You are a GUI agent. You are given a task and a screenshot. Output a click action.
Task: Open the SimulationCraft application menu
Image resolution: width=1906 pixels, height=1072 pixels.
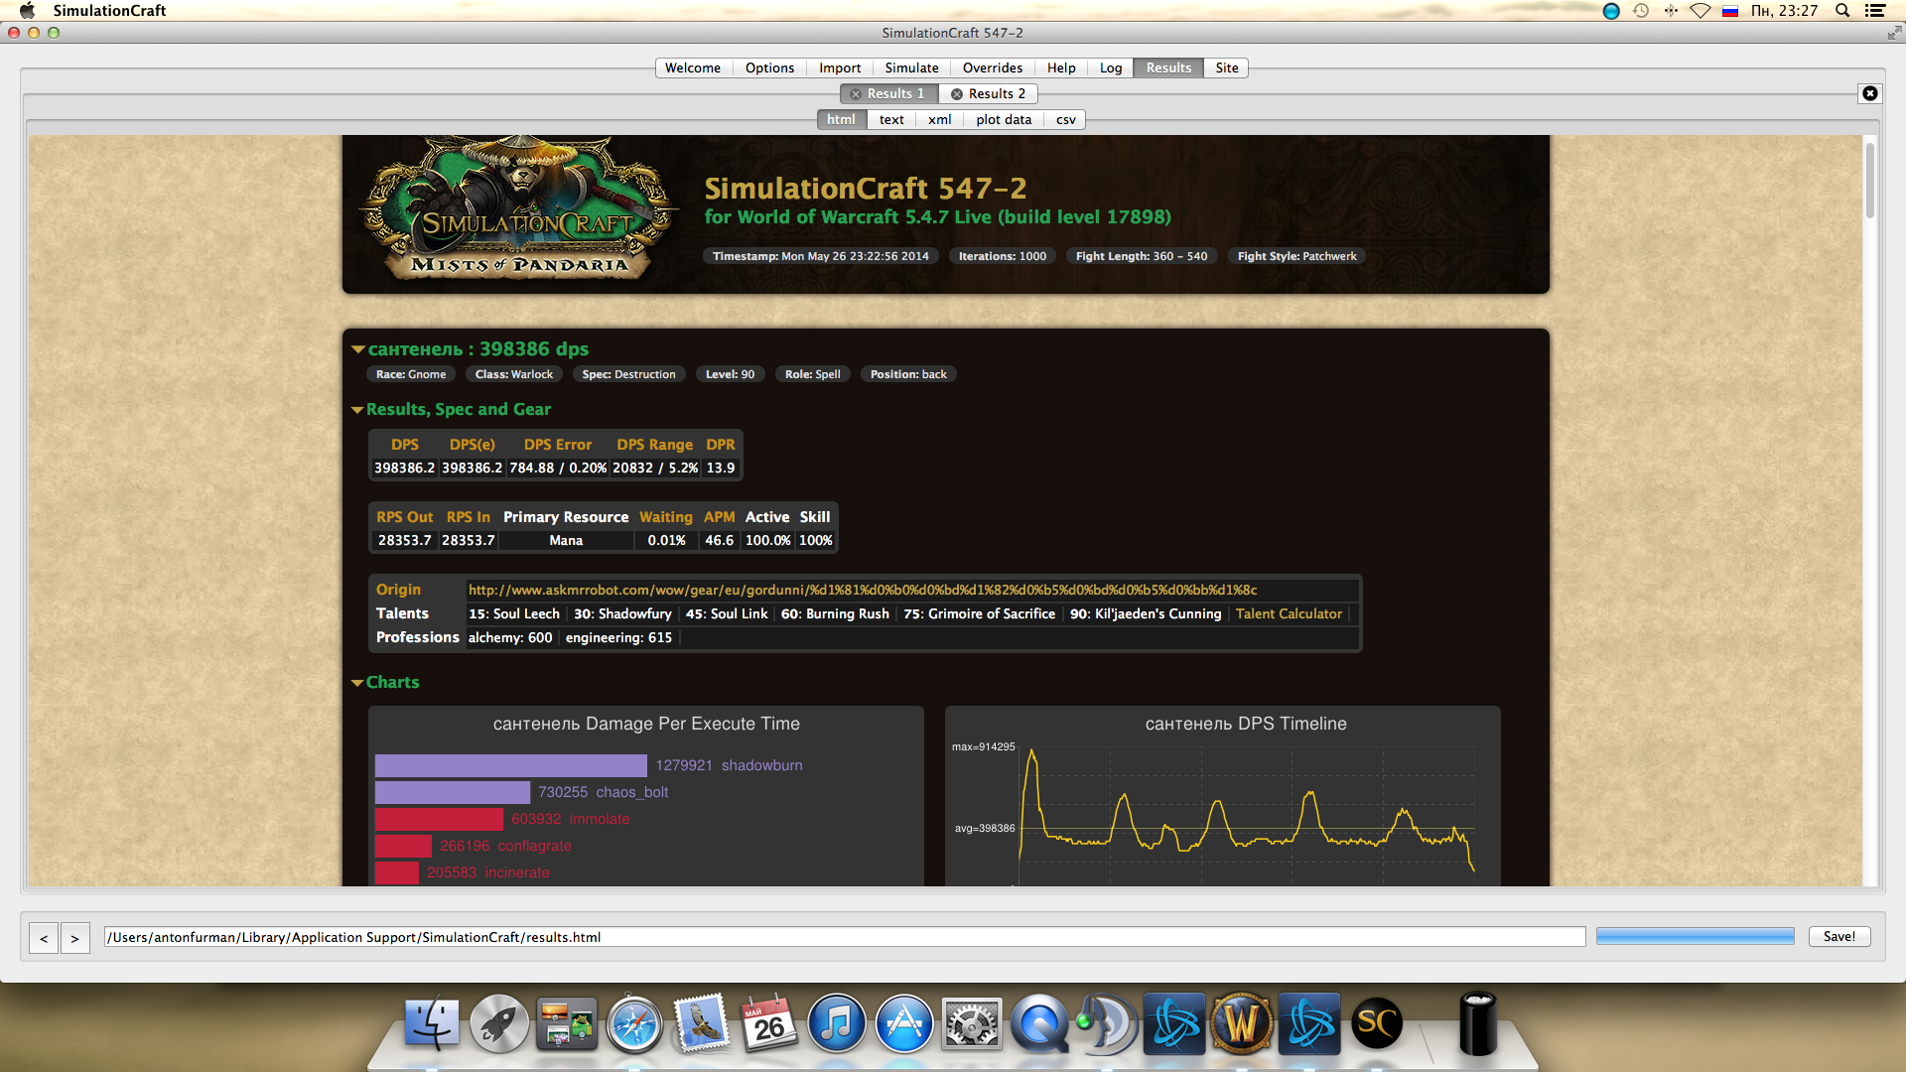109,11
